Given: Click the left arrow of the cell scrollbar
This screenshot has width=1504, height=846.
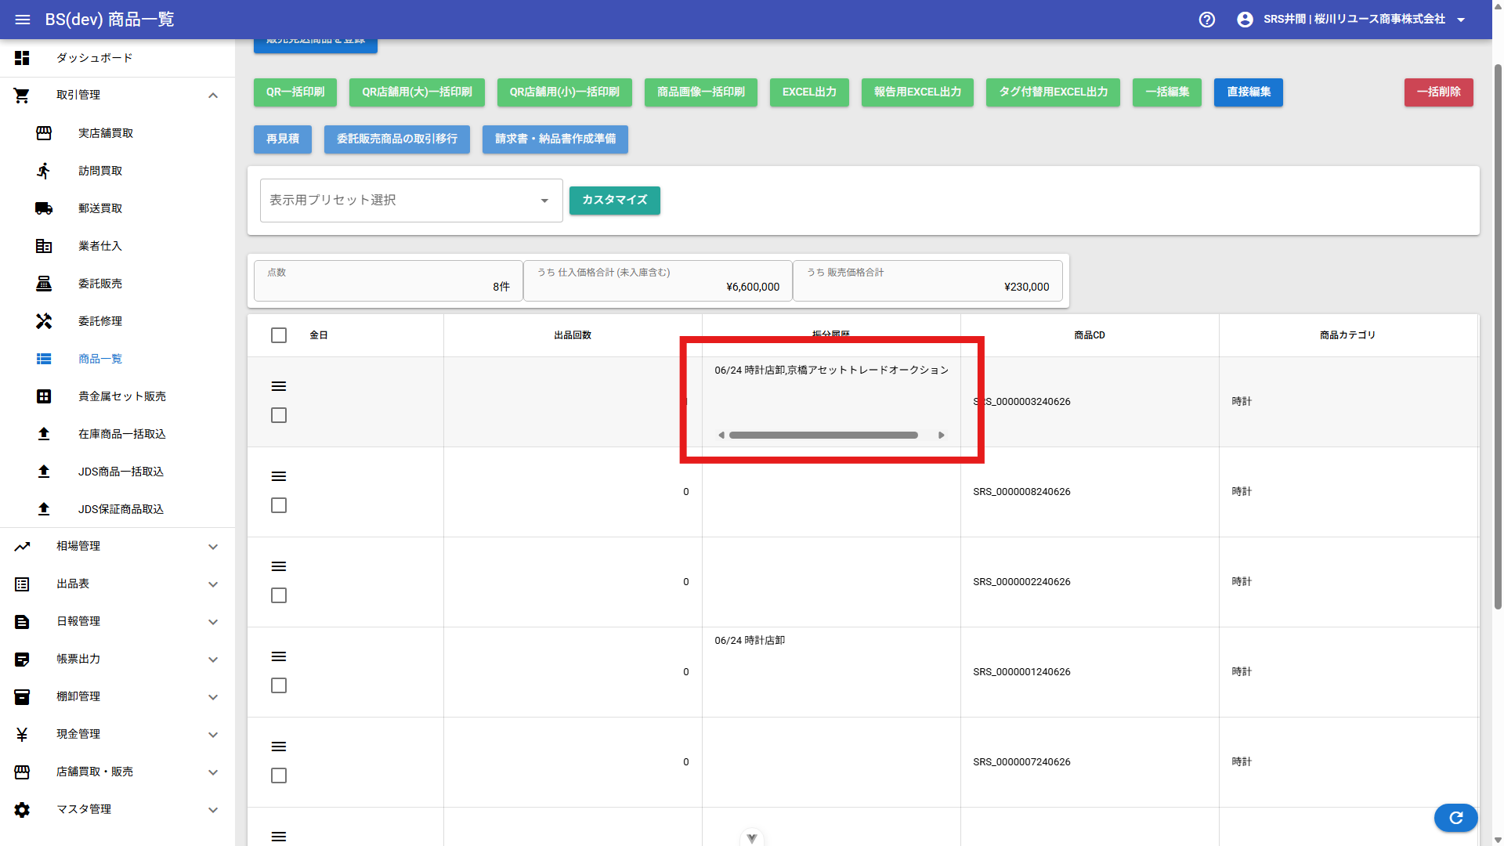Looking at the screenshot, I should 721,436.
